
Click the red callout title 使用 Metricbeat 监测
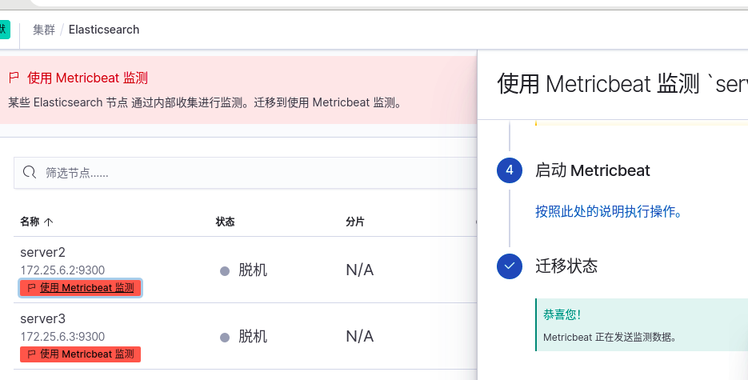(x=87, y=78)
